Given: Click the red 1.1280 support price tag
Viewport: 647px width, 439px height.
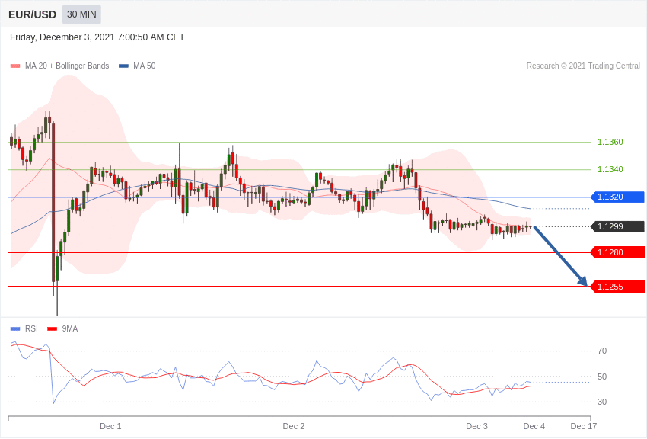Looking at the screenshot, I should tap(618, 252).
